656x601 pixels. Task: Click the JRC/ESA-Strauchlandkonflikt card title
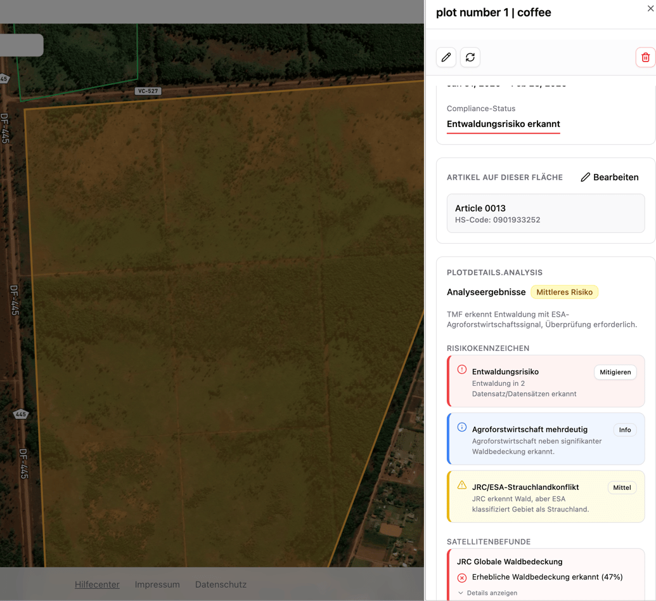525,487
